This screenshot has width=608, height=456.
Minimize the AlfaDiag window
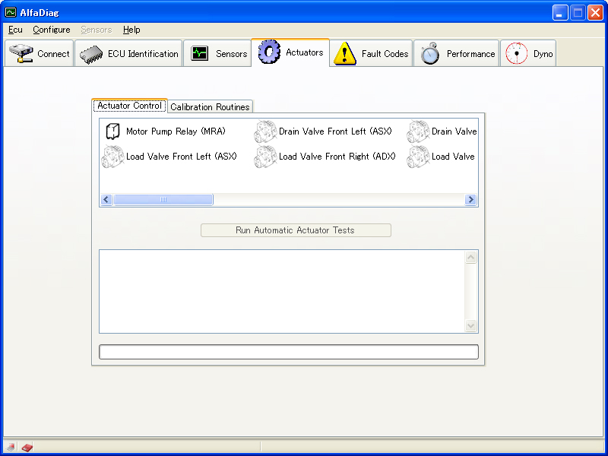(559, 13)
